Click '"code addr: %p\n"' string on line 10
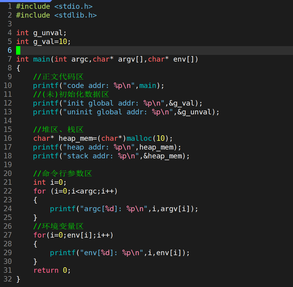Screen dimensions: 293x287 tap(99, 86)
